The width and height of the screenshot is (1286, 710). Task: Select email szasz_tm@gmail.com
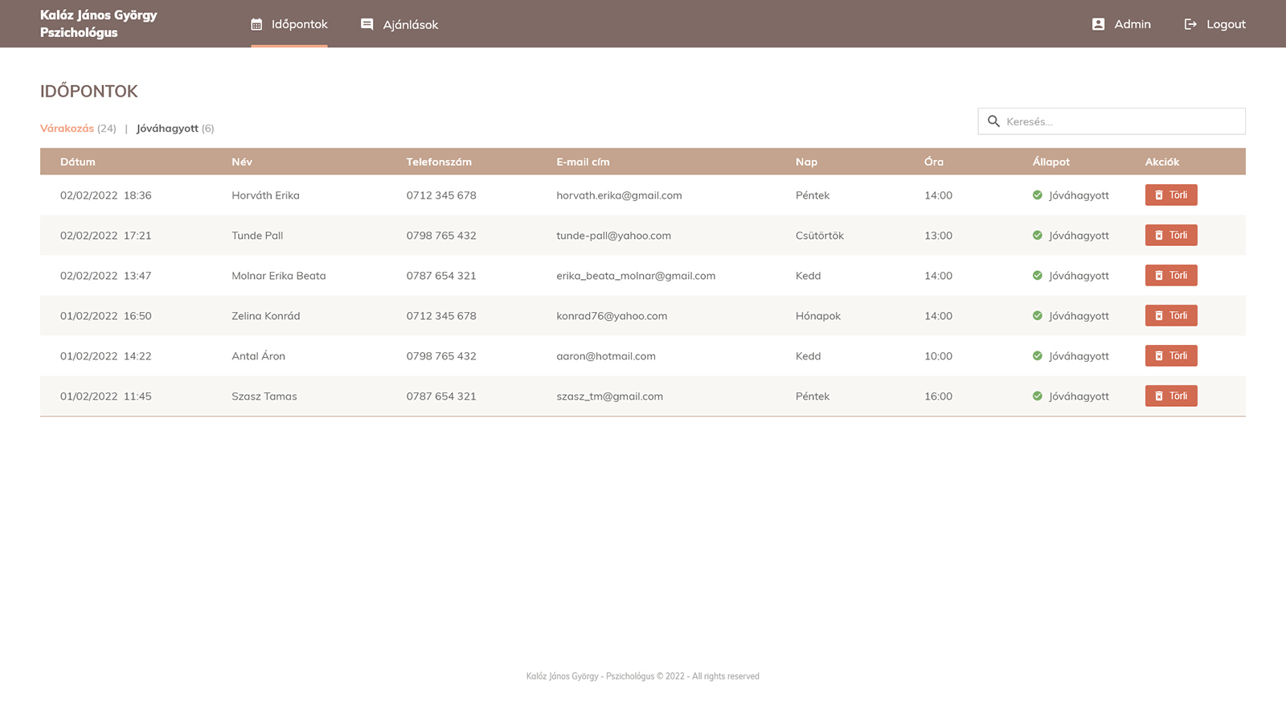click(x=609, y=396)
